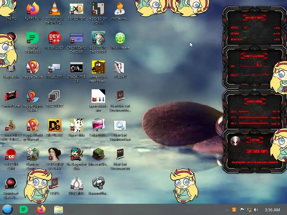Open the CREDIT CARD CHECKER icon
The width and height of the screenshot is (287, 215).
click(76, 38)
